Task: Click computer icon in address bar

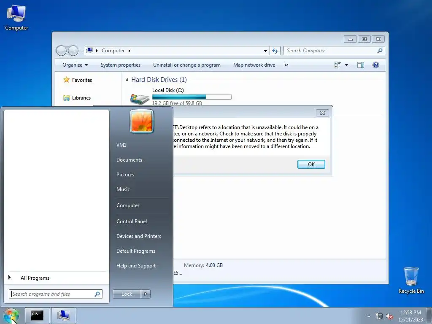Action: point(89,51)
